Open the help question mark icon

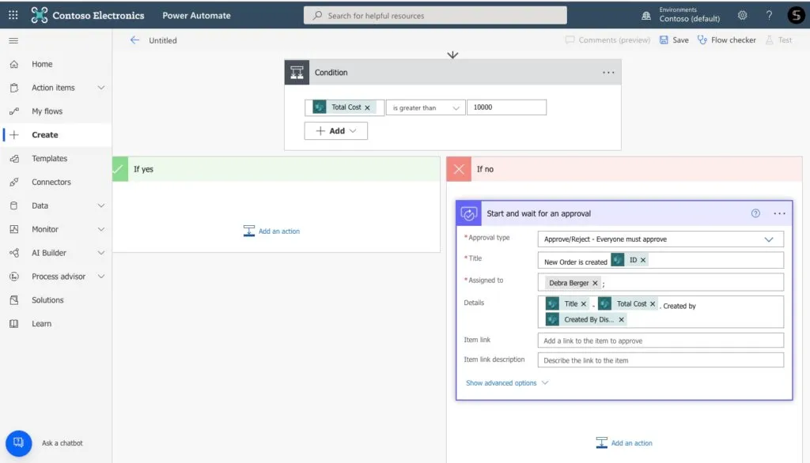click(769, 15)
